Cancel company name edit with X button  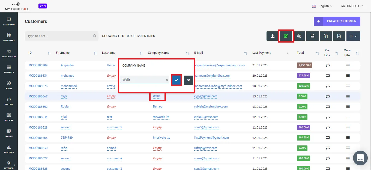pos(189,80)
